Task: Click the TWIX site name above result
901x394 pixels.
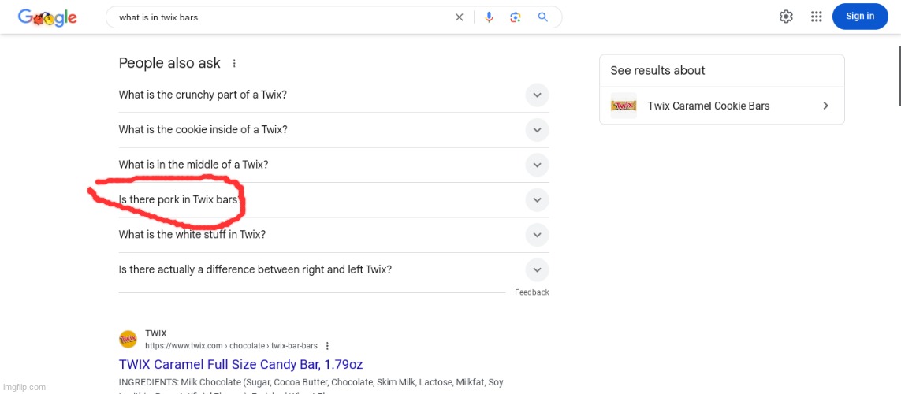Action: click(156, 333)
